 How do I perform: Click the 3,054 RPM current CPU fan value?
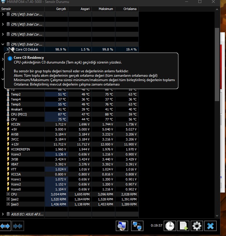pos(58,194)
